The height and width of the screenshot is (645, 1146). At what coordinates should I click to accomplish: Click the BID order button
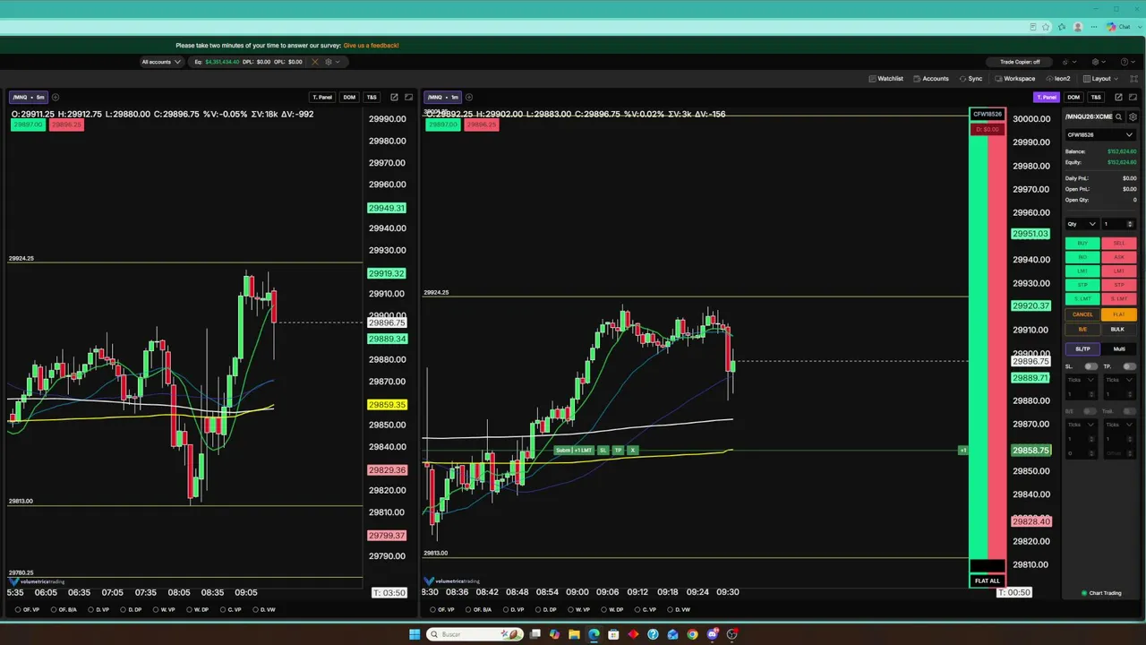[x=1082, y=257]
